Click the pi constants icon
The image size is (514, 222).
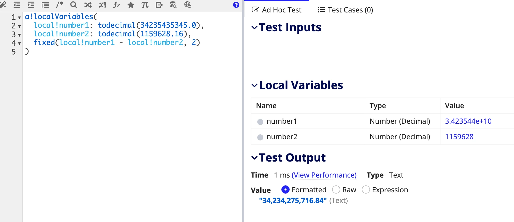[145, 5]
